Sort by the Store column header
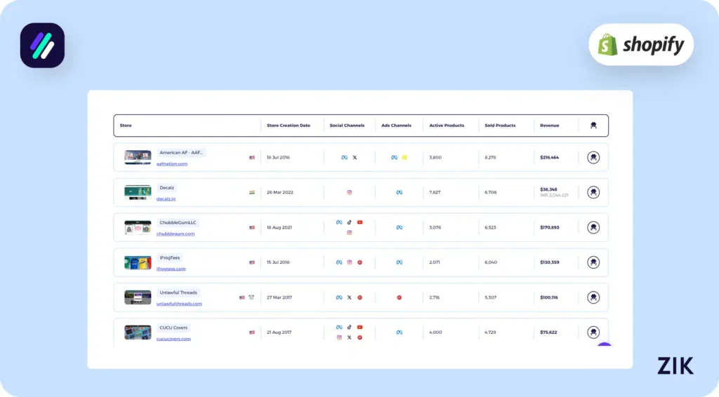Image resolution: width=719 pixels, height=397 pixels. [x=126, y=126]
